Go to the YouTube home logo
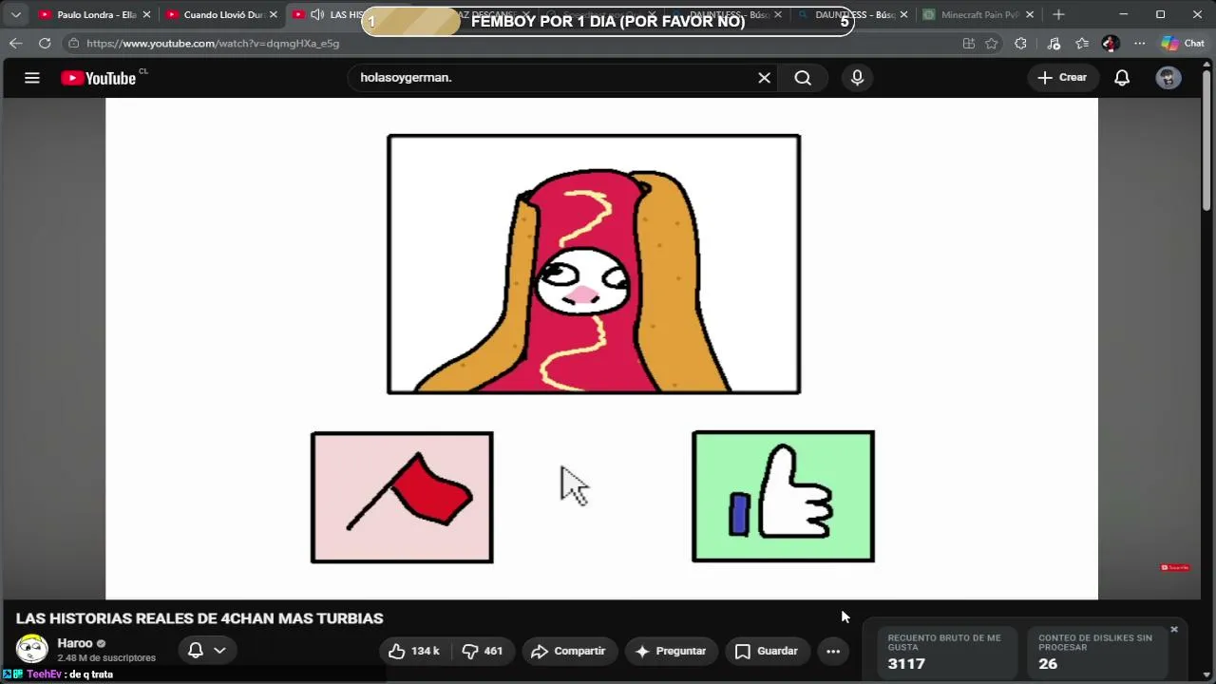1216x684 pixels. 99,78
